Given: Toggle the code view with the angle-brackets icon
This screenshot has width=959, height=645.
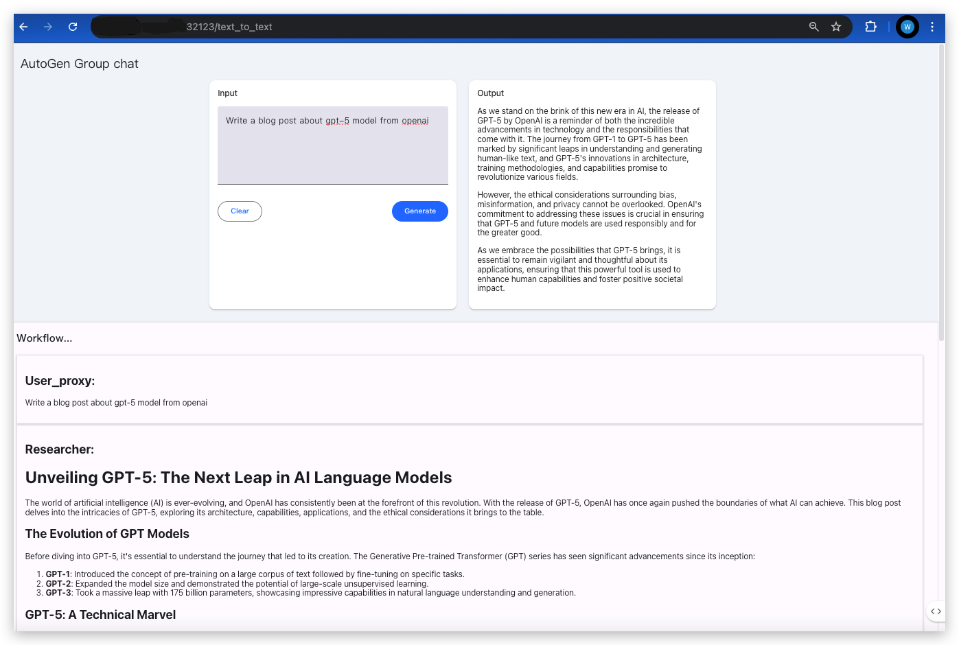Looking at the screenshot, I should tap(936, 611).
